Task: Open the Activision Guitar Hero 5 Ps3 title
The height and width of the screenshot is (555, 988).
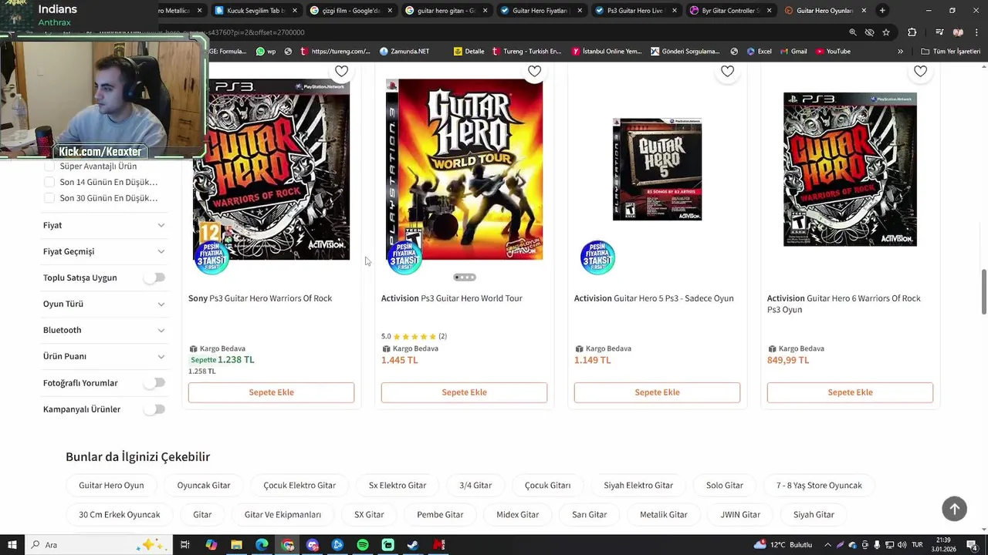Action: pos(654,298)
